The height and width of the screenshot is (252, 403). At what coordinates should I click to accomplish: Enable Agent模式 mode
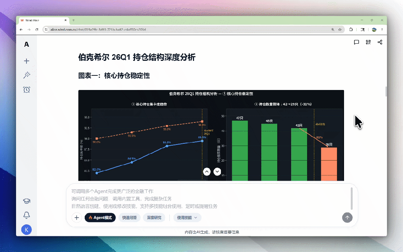click(x=100, y=218)
